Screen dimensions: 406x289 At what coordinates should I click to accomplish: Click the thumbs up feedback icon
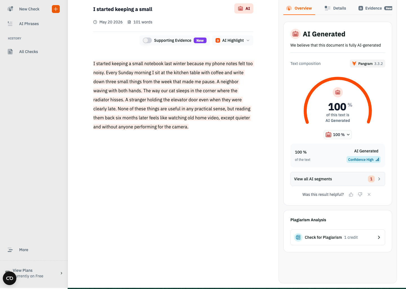pos(351,194)
